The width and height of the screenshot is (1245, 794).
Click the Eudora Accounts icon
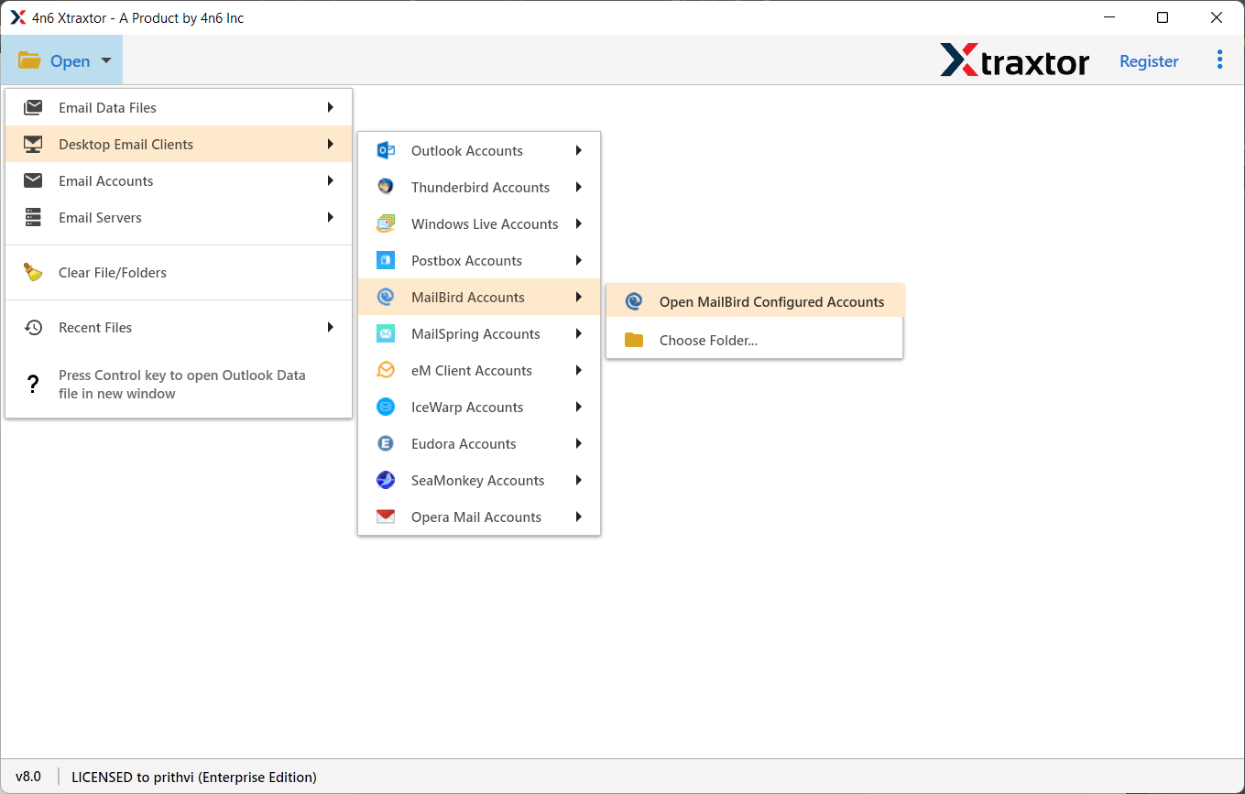click(386, 444)
